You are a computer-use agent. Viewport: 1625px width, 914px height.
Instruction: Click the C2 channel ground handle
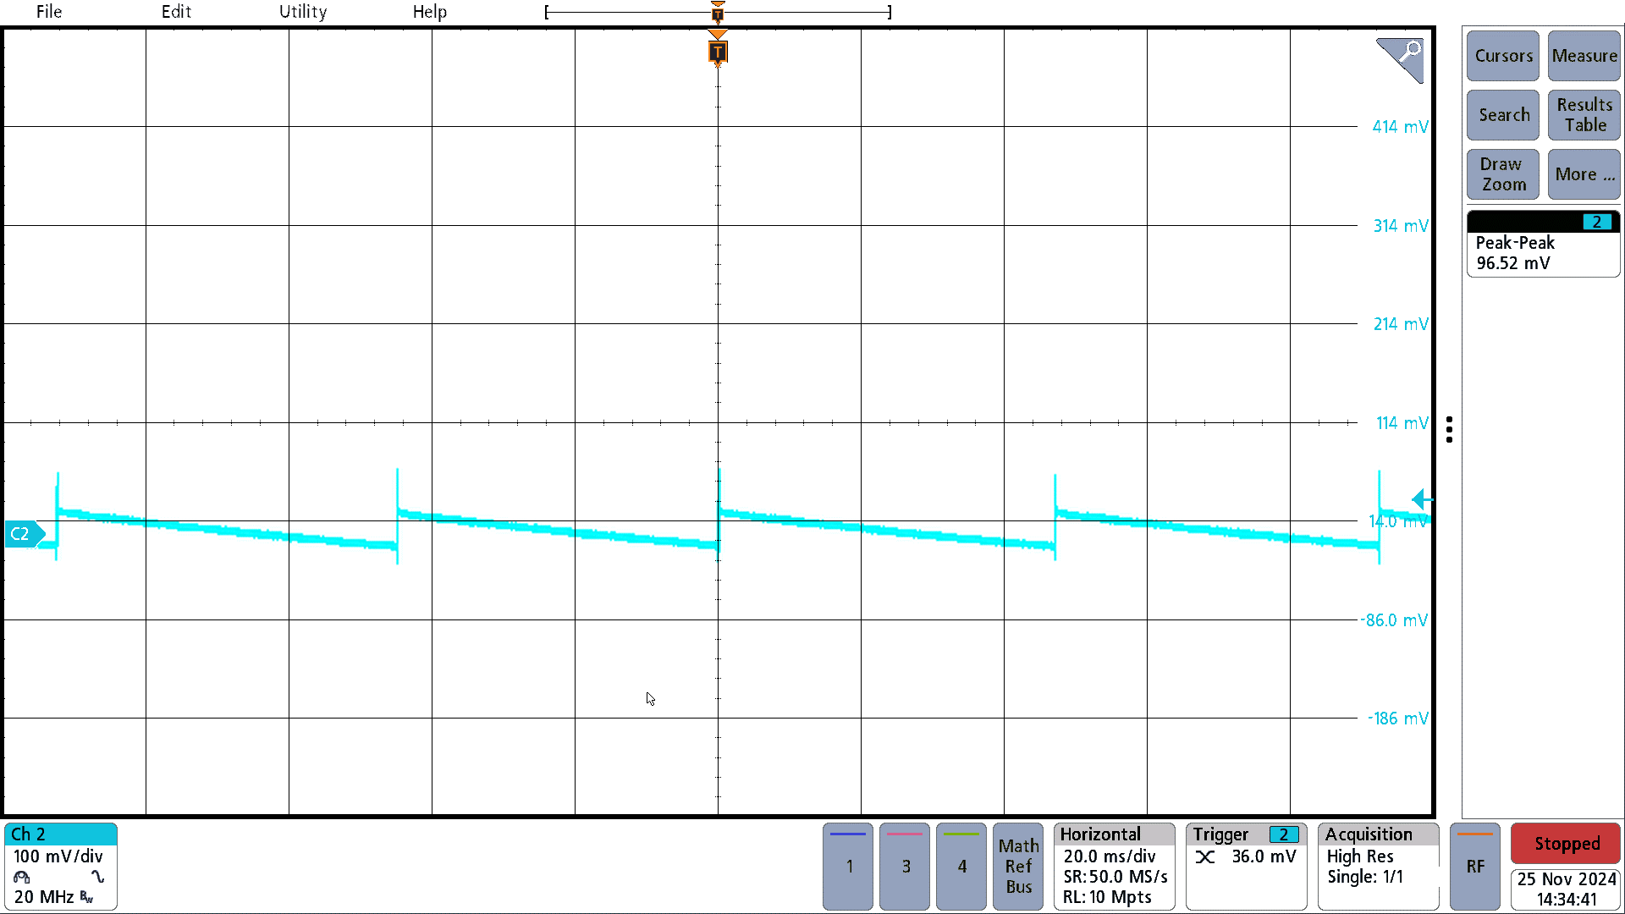pyautogui.click(x=25, y=534)
